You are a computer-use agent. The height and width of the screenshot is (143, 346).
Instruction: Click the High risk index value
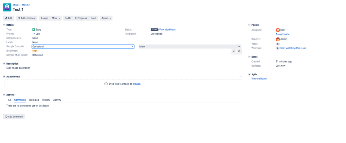pyautogui.click(x=35, y=51)
